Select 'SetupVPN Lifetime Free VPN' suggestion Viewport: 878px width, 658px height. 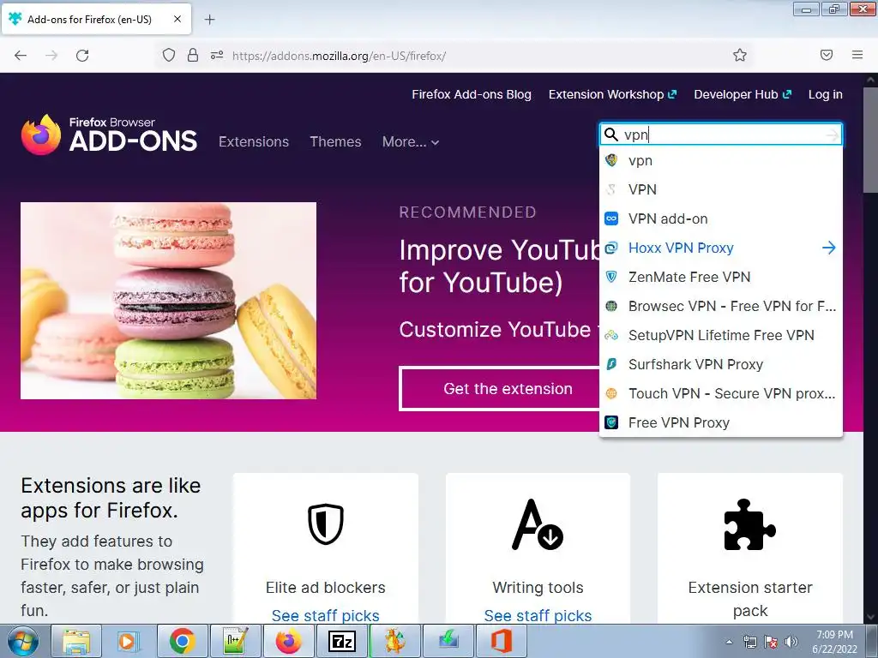[720, 335]
